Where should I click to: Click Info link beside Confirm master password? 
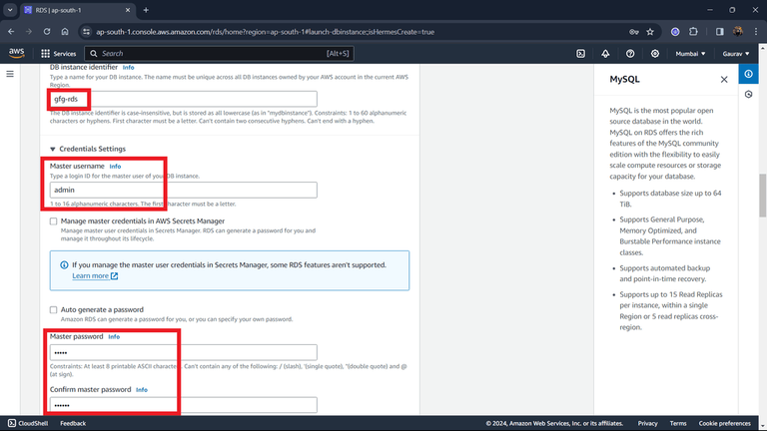(x=142, y=389)
